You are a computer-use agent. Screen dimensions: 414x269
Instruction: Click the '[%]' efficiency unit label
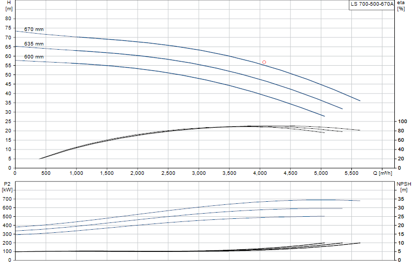tap(401, 9)
